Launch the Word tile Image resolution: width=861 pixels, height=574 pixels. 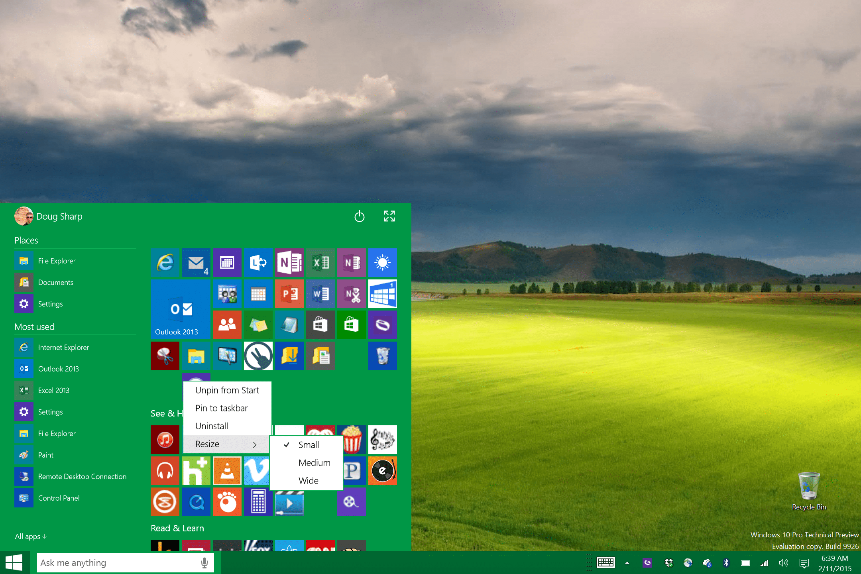[x=320, y=294]
